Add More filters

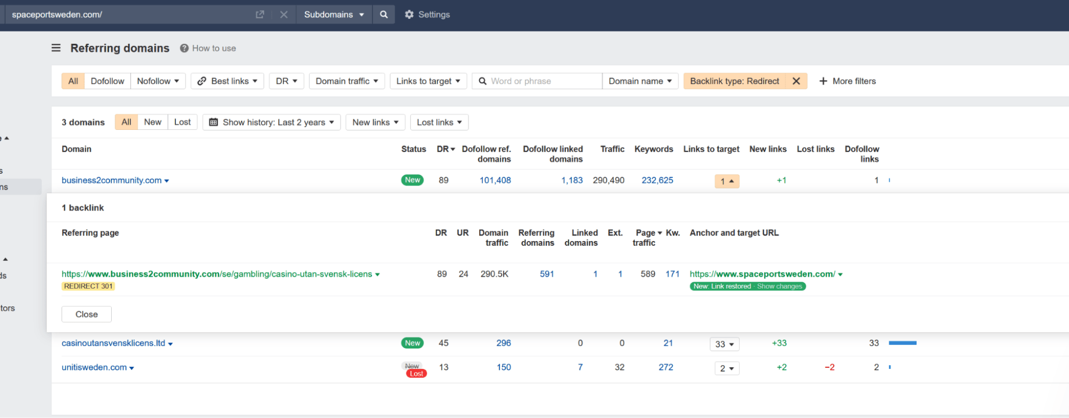pos(848,81)
